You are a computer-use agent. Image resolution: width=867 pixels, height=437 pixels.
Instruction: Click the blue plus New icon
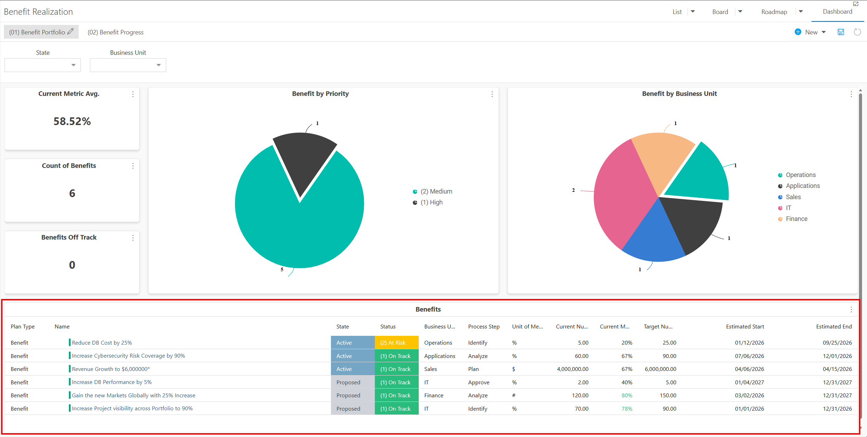point(798,32)
